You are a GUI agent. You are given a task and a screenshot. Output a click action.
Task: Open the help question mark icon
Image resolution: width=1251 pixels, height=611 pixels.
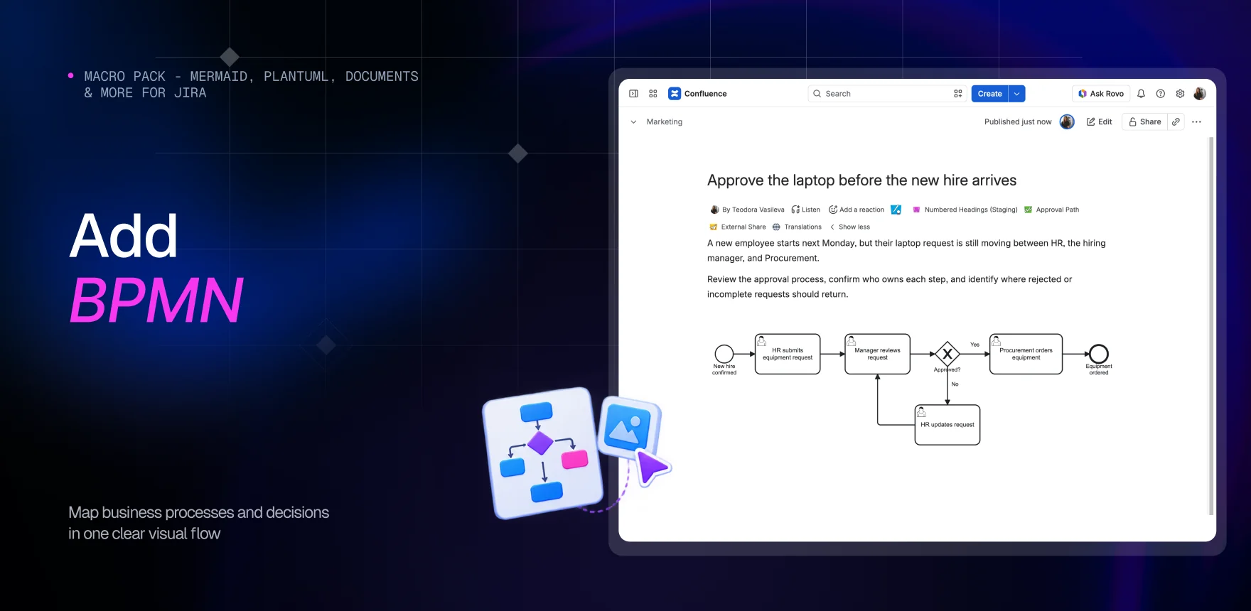pyautogui.click(x=1161, y=94)
